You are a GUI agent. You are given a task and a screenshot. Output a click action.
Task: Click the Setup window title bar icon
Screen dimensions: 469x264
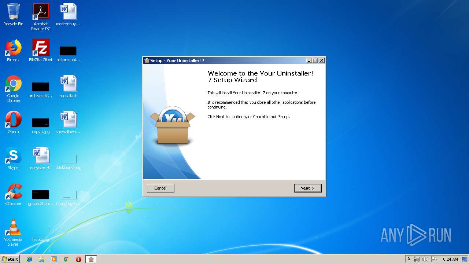(147, 60)
